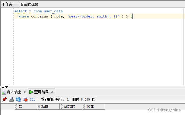
Task: Switch to the 脚本输出 tab
Action: (14, 92)
